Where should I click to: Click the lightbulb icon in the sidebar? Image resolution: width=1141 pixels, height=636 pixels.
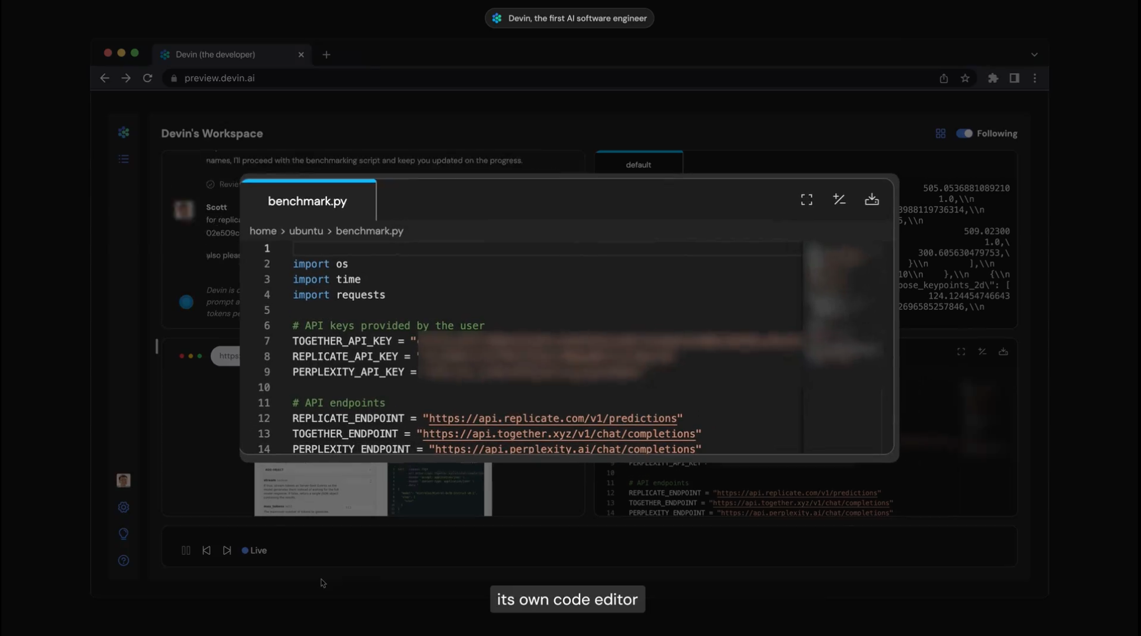[x=124, y=534]
